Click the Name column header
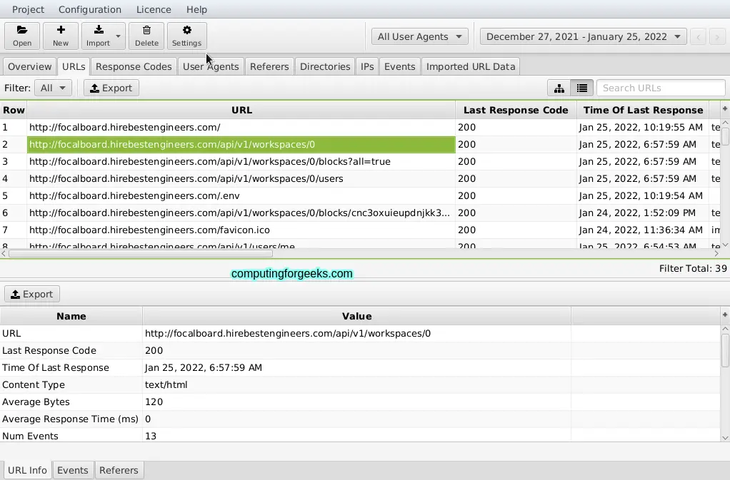The width and height of the screenshot is (730, 480). [71, 317]
